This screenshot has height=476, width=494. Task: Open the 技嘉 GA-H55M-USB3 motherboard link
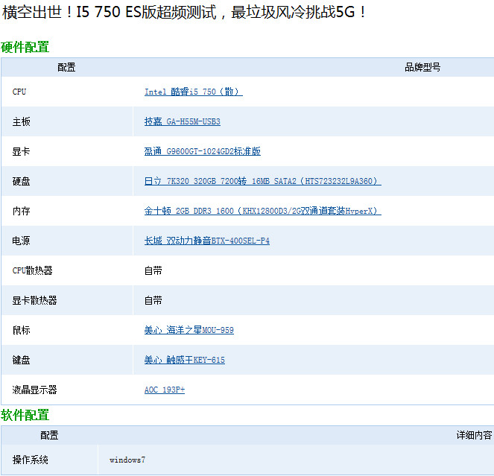point(182,121)
